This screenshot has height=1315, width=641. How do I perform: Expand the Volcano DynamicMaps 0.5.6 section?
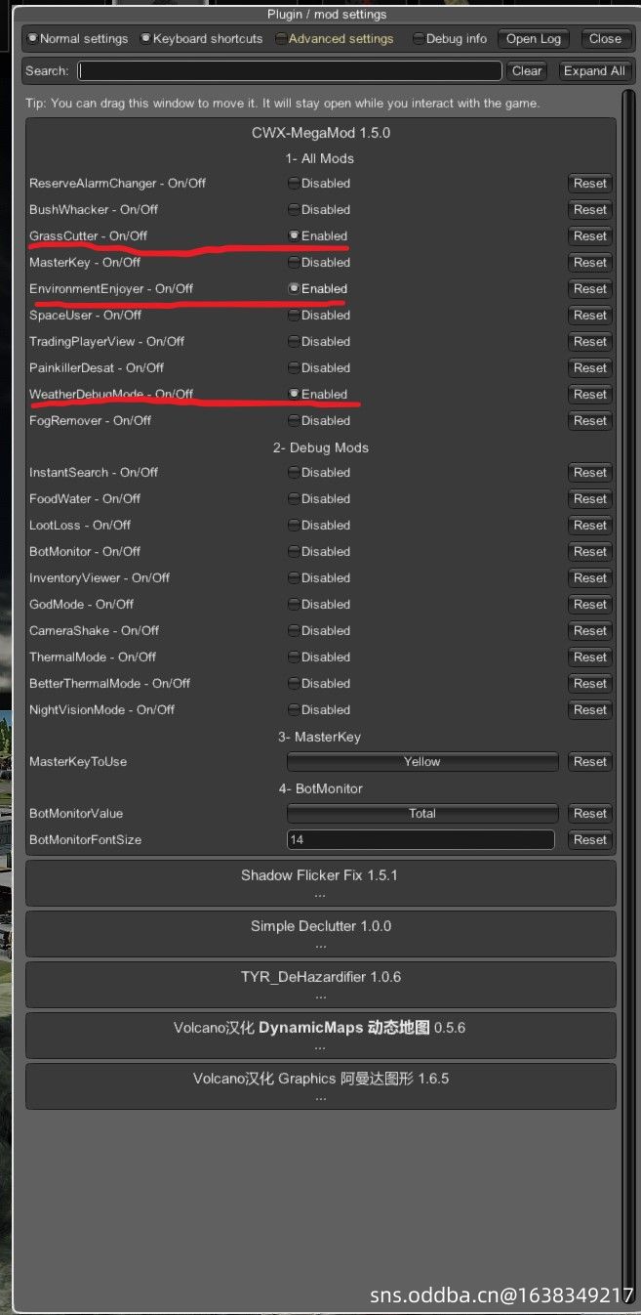coord(320,1036)
